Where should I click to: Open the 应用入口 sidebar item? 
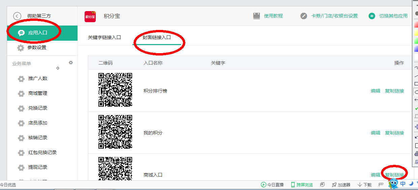click(x=42, y=33)
